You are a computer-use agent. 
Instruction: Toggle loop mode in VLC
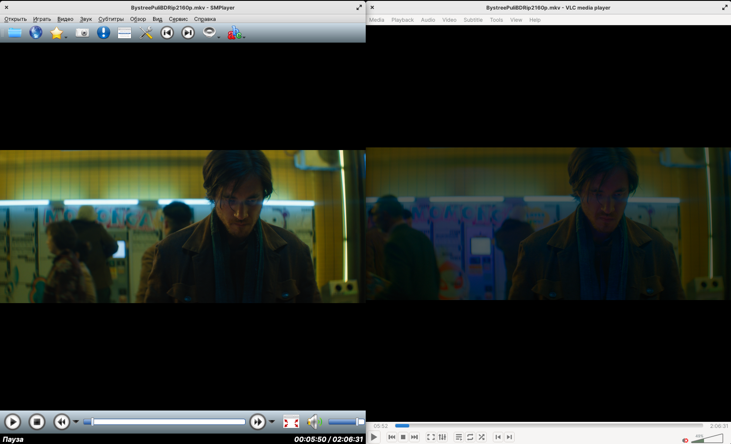point(470,437)
